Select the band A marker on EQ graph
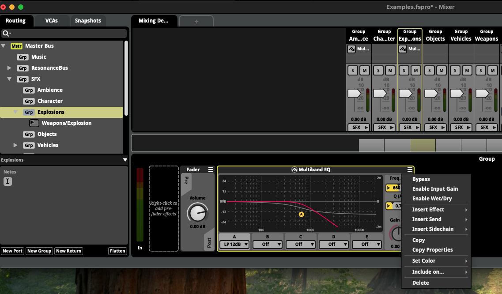Screen dimensions: 502x294 click(x=301, y=214)
